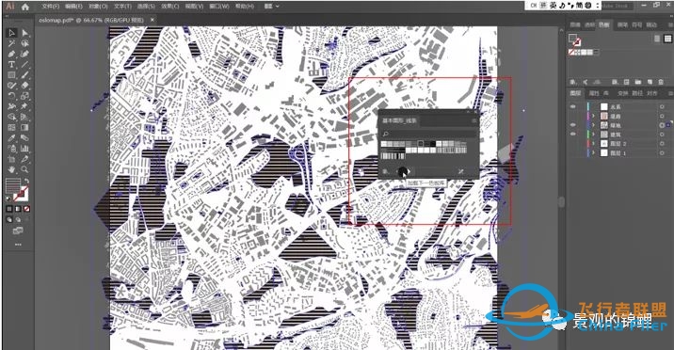The height and width of the screenshot is (350, 674).
Task: Show the hidden 图层 2 layer
Action: pos(573,143)
